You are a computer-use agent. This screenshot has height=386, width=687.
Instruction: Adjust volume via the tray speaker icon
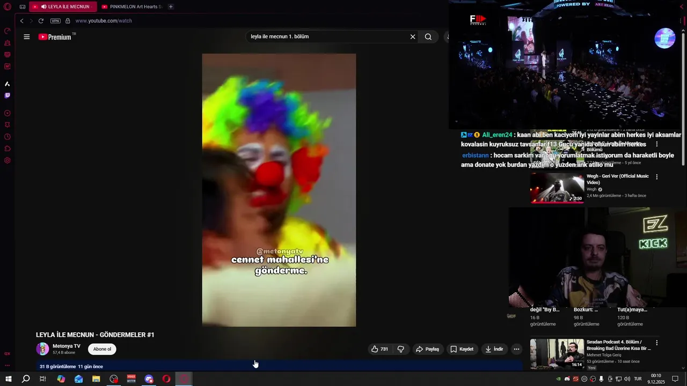coord(627,379)
